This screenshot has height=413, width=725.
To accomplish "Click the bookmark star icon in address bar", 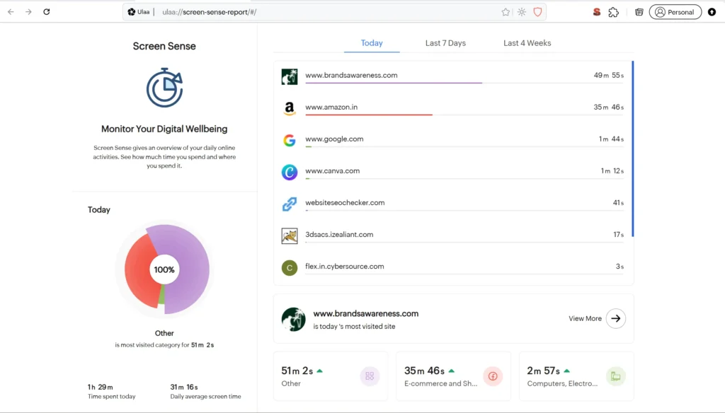I will 506,12.
